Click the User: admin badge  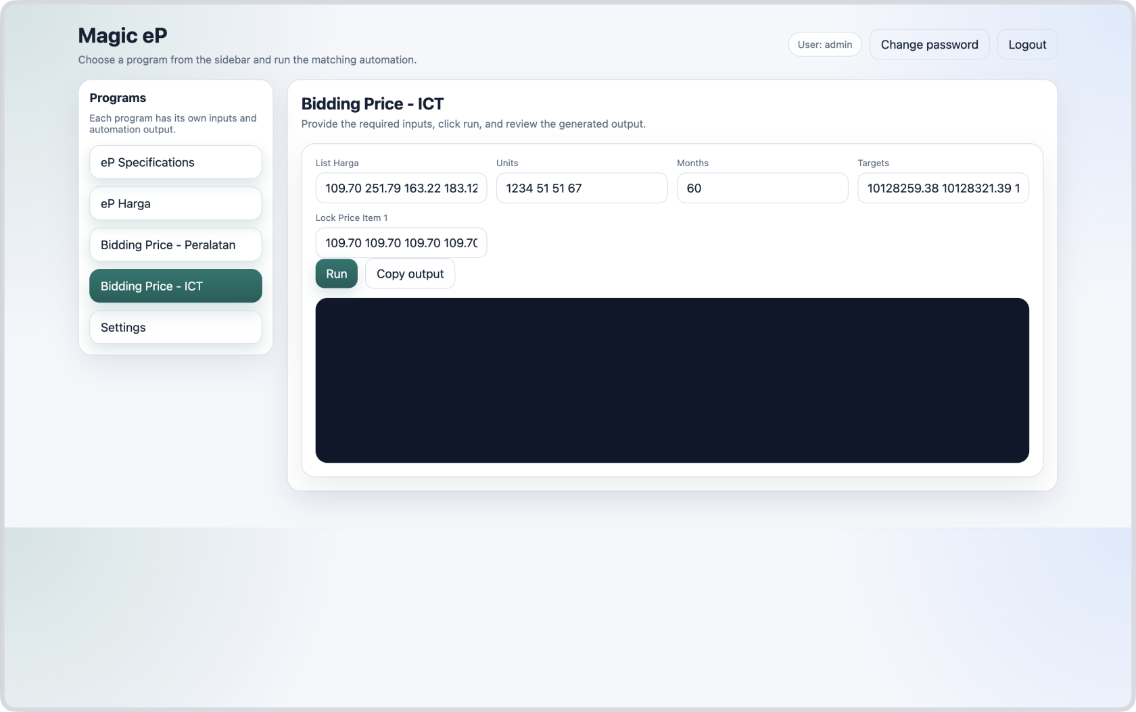tap(825, 45)
